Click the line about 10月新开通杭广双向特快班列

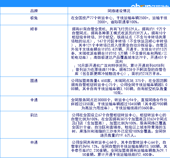coord(119,65)
